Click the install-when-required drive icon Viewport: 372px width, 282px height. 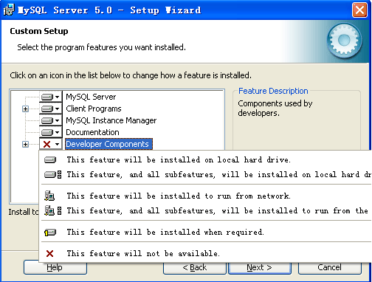[50, 233]
